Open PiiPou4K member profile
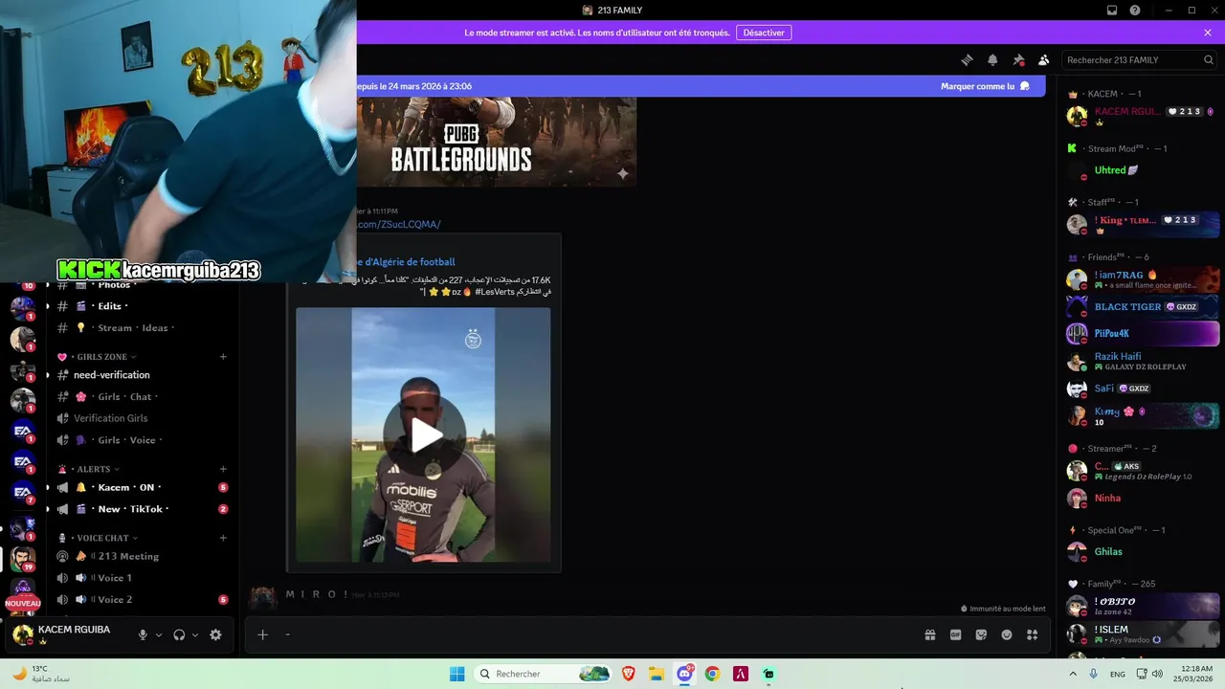Screen dimensions: 1225x689 pyautogui.click(x=1143, y=333)
